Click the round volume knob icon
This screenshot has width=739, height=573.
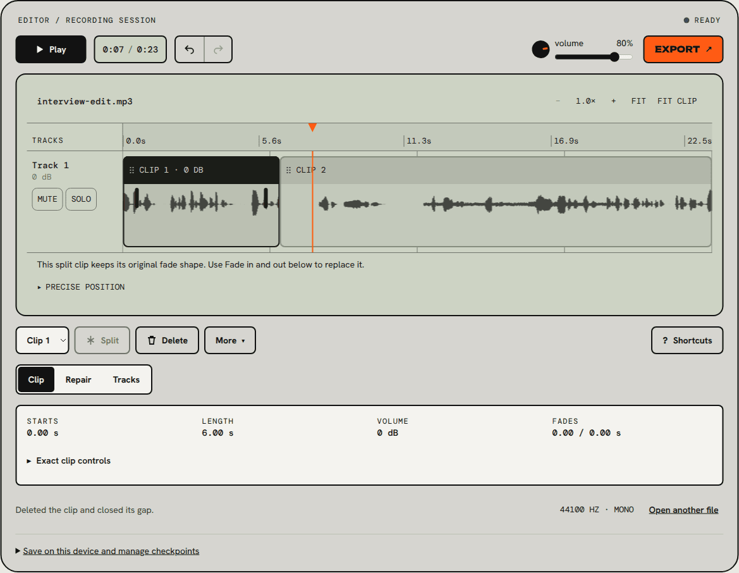[541, 49]
